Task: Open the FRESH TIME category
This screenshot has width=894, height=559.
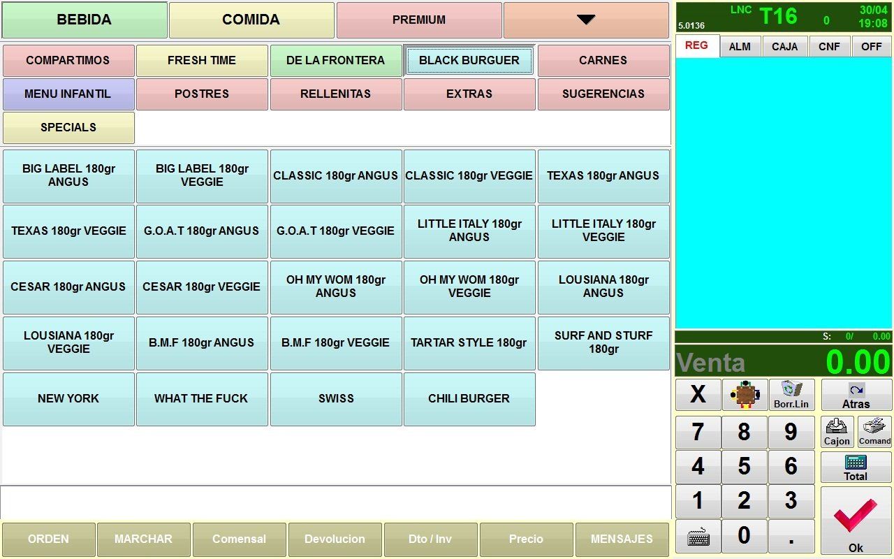Action: (x=202, y=61)
